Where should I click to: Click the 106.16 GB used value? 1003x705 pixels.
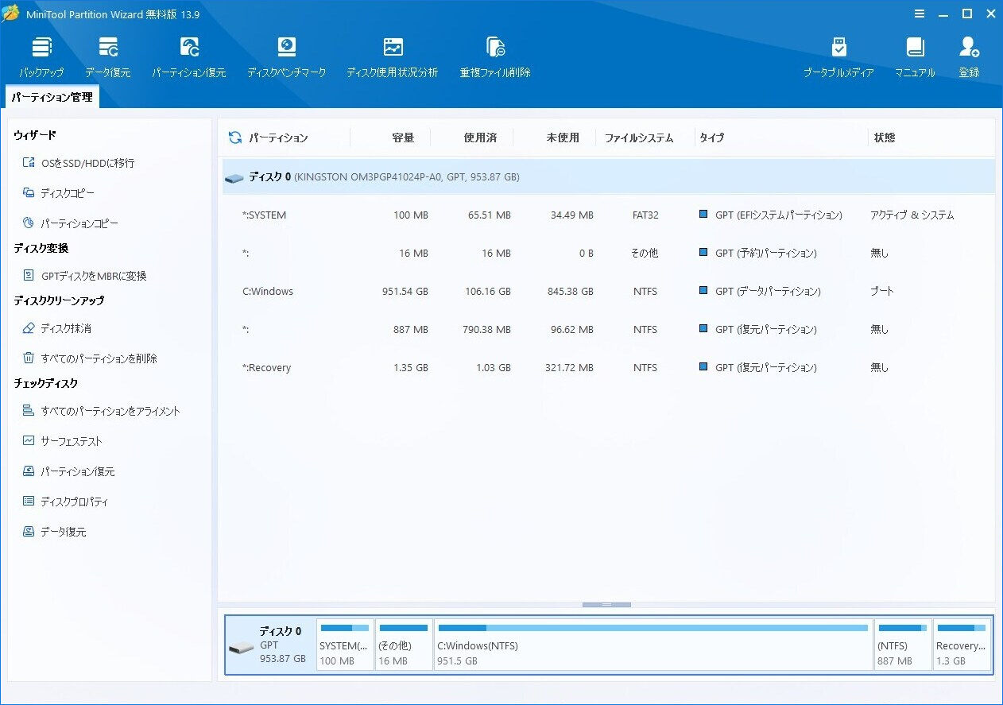[x=488, y=292]
